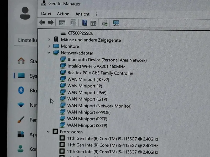Toggle the action pane toolbar icon
The height and width of the screenshot is (157, 210).
click(x=93, y=23)
